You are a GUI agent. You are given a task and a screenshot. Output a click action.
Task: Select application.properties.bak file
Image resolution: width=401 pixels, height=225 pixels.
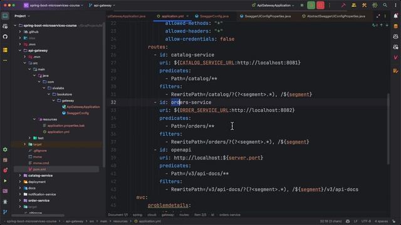66,126
